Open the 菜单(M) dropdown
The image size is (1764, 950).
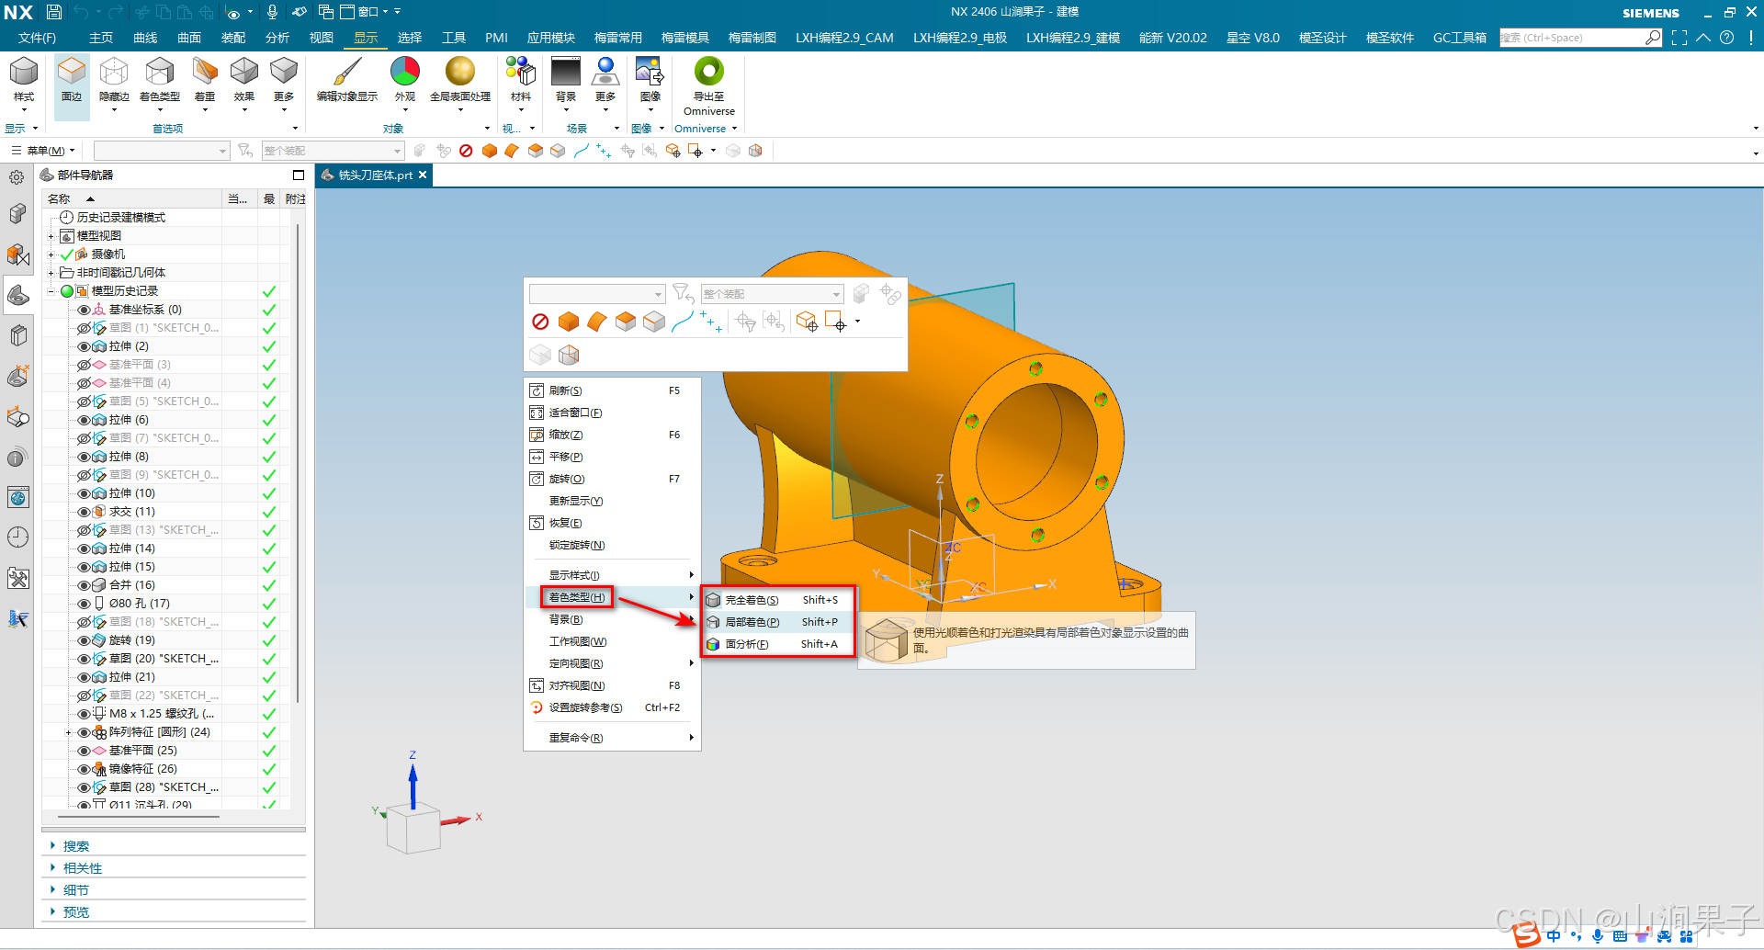point(43,151)
